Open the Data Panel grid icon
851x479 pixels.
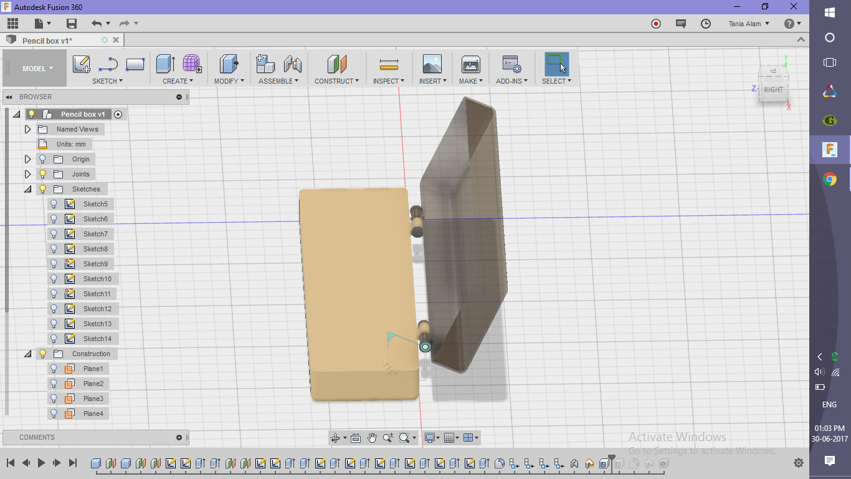tap(12, 24)
